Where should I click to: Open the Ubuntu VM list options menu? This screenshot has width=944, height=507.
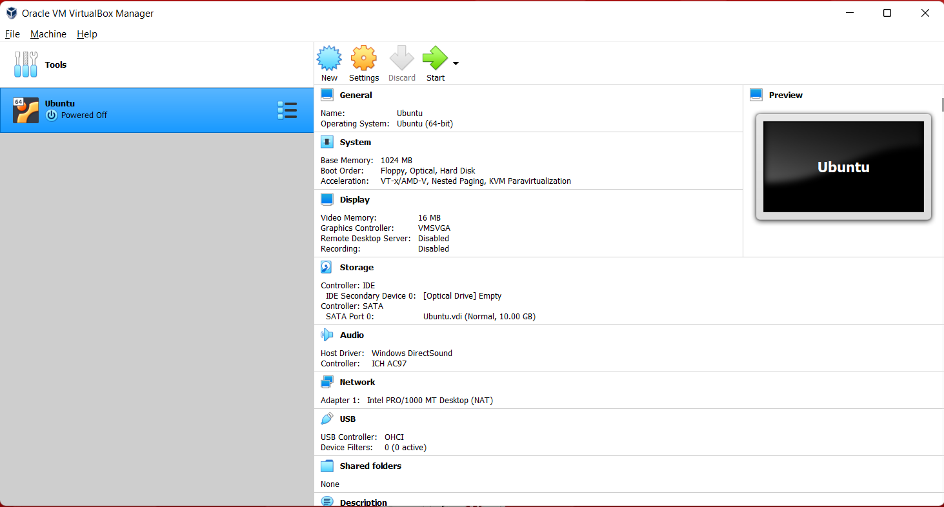[287, 110]
